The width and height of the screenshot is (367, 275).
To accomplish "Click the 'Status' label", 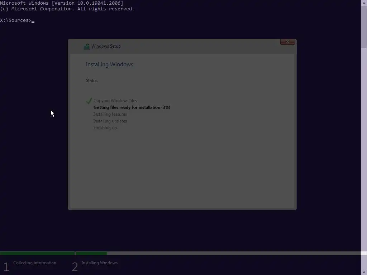I will pos(92,81).
